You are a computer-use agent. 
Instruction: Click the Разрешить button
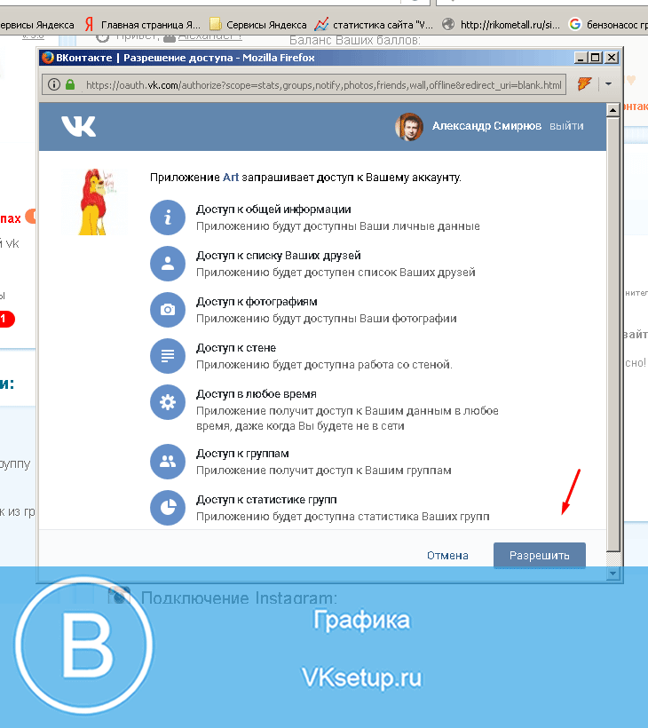coord(540,555)
